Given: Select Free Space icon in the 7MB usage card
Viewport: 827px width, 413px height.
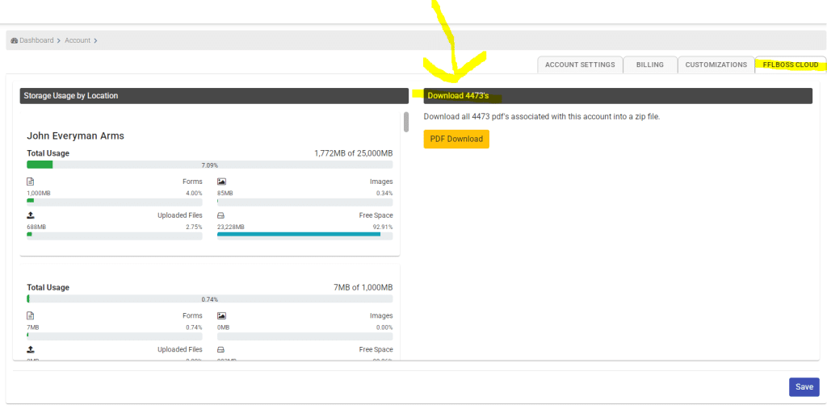Looking at the screenshot, I should click(x=221, y=349).
